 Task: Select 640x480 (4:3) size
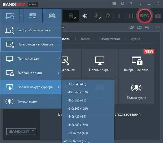(88, 117)
